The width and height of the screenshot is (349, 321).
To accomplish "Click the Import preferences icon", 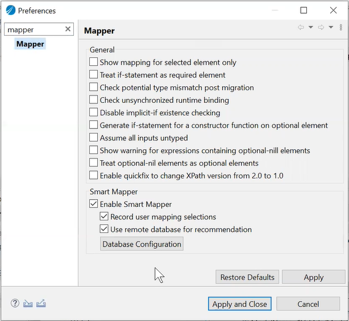I will pyautogui.click(x=28, y=303).
